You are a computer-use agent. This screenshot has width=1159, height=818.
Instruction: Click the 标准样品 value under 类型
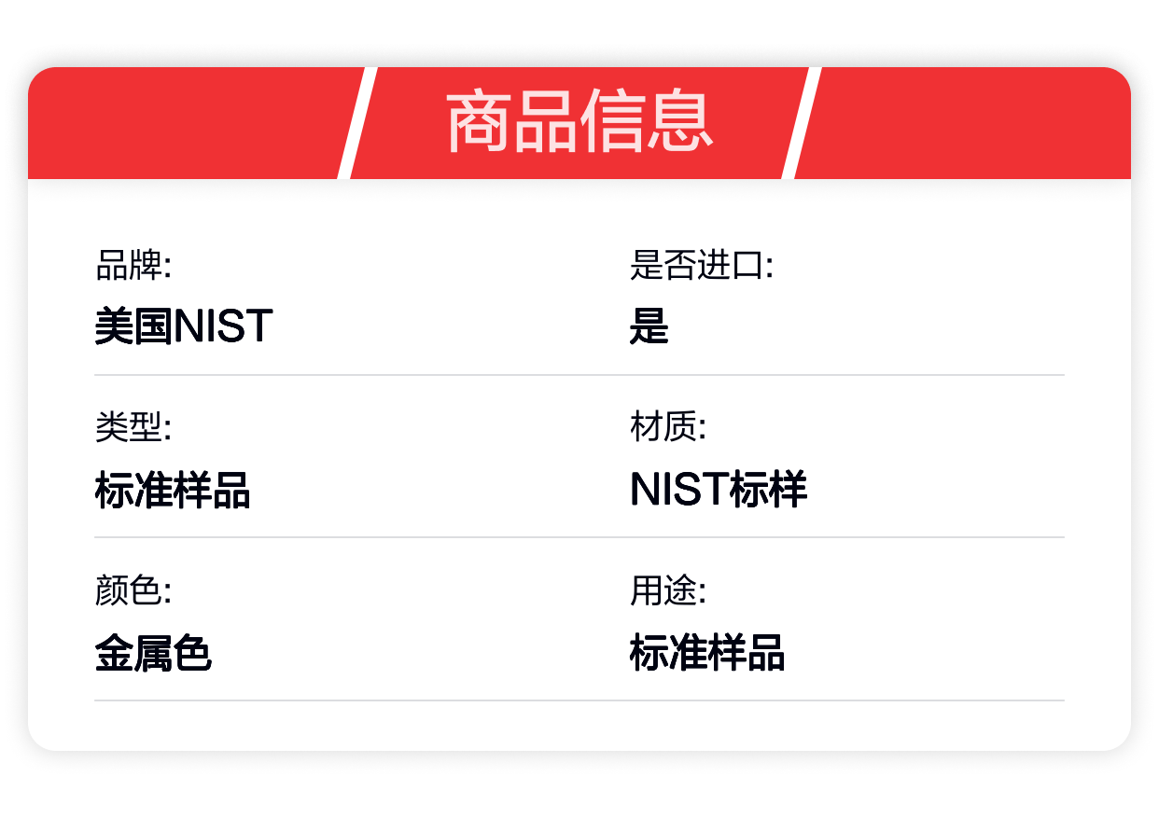173,490
